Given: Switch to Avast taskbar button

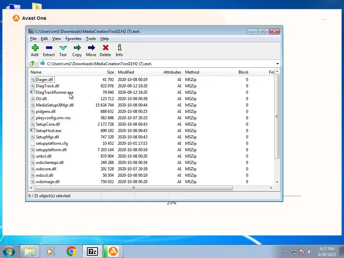Looking at the screenshot, I should tap(113, 251).
